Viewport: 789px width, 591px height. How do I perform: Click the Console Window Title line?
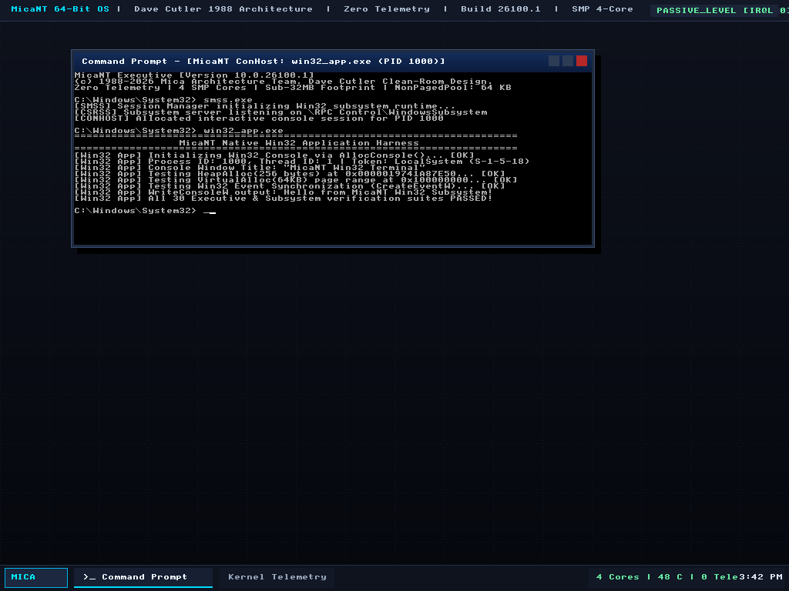pyautogui.click(x=250, y=167)
